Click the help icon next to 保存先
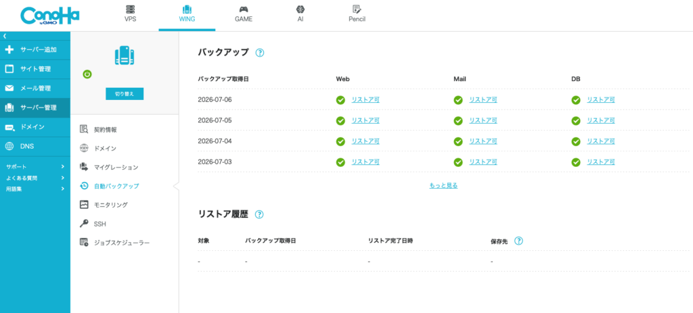 (519, 241)
